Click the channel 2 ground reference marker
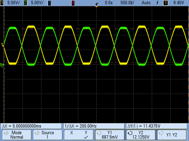Screen dimensions: 189x141 click(x=2, y=65)
